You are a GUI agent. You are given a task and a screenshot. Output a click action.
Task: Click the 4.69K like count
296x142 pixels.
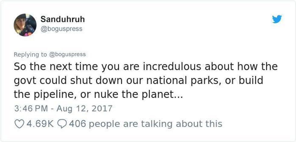[40, 124]
